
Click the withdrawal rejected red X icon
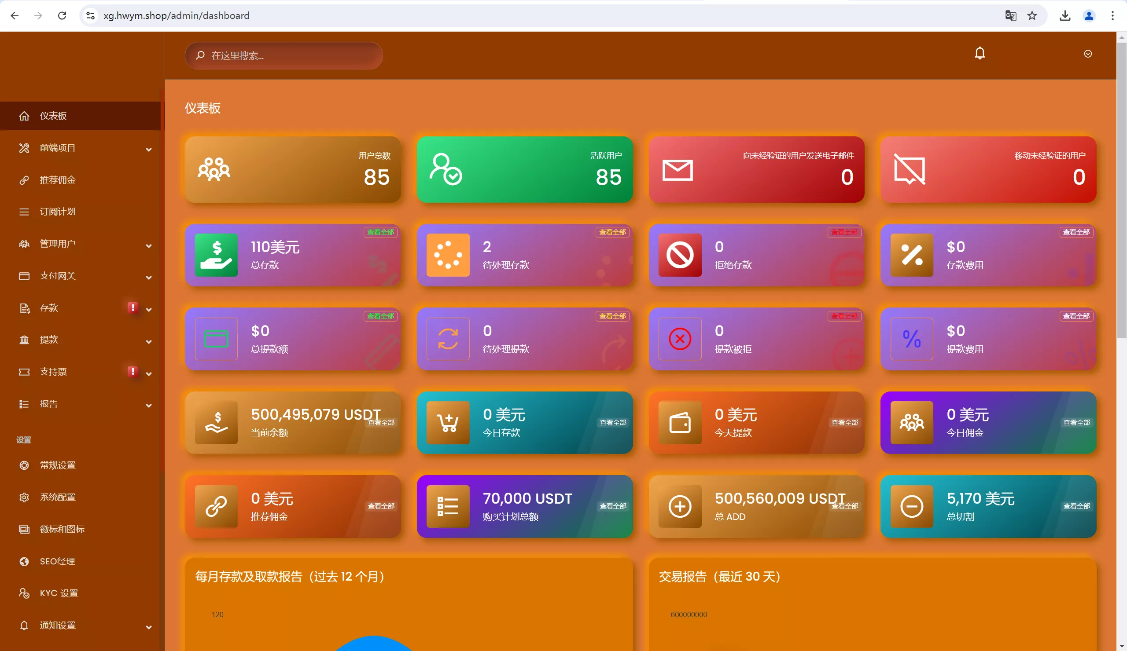coord(680,339)
